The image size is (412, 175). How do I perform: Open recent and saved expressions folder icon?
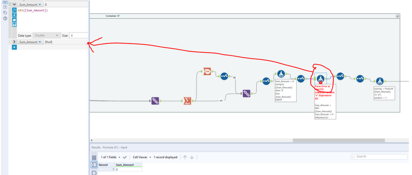[14, 20]
